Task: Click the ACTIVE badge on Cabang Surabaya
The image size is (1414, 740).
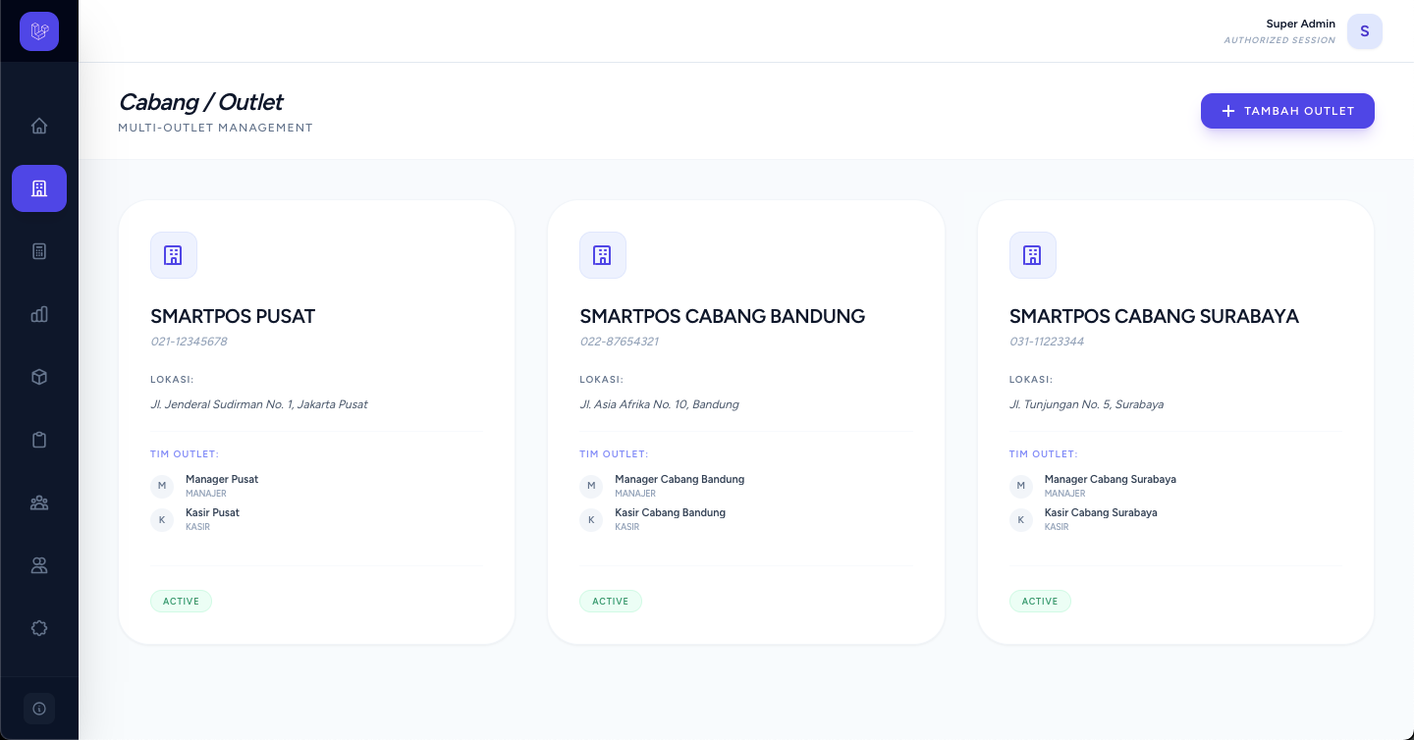Action: pyautogui.click(x=1040, y=602)
